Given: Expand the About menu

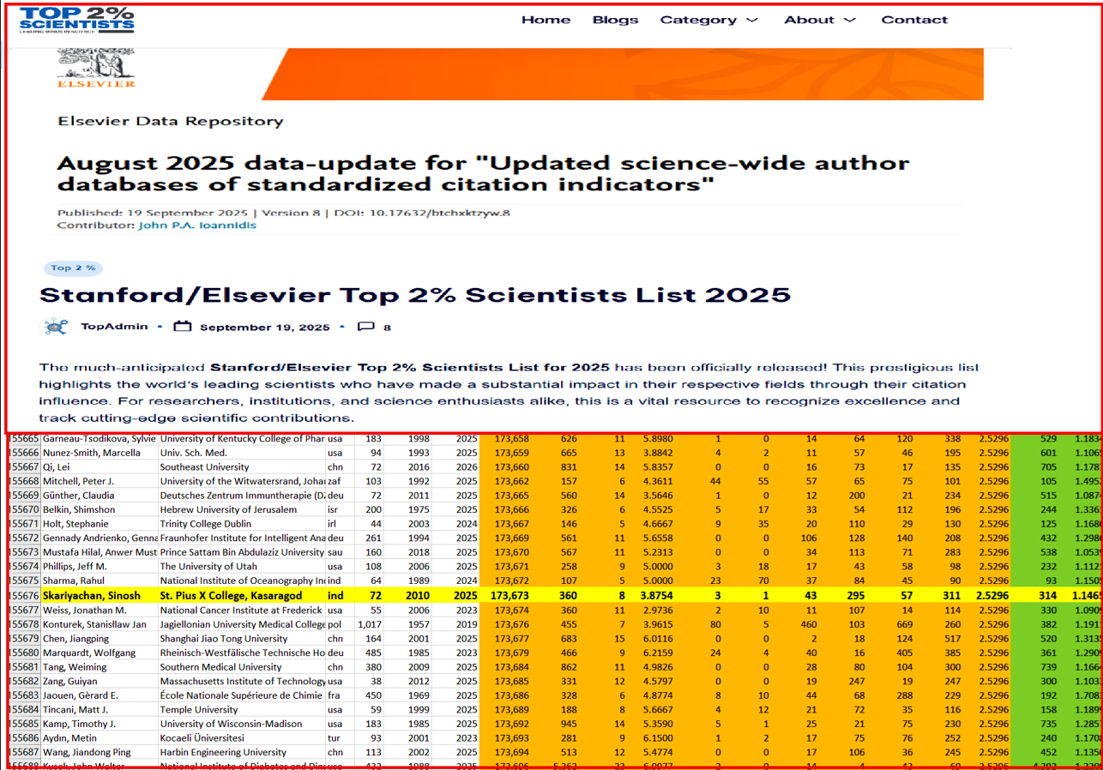Looking at the screenshot, I should pos(819,20).
